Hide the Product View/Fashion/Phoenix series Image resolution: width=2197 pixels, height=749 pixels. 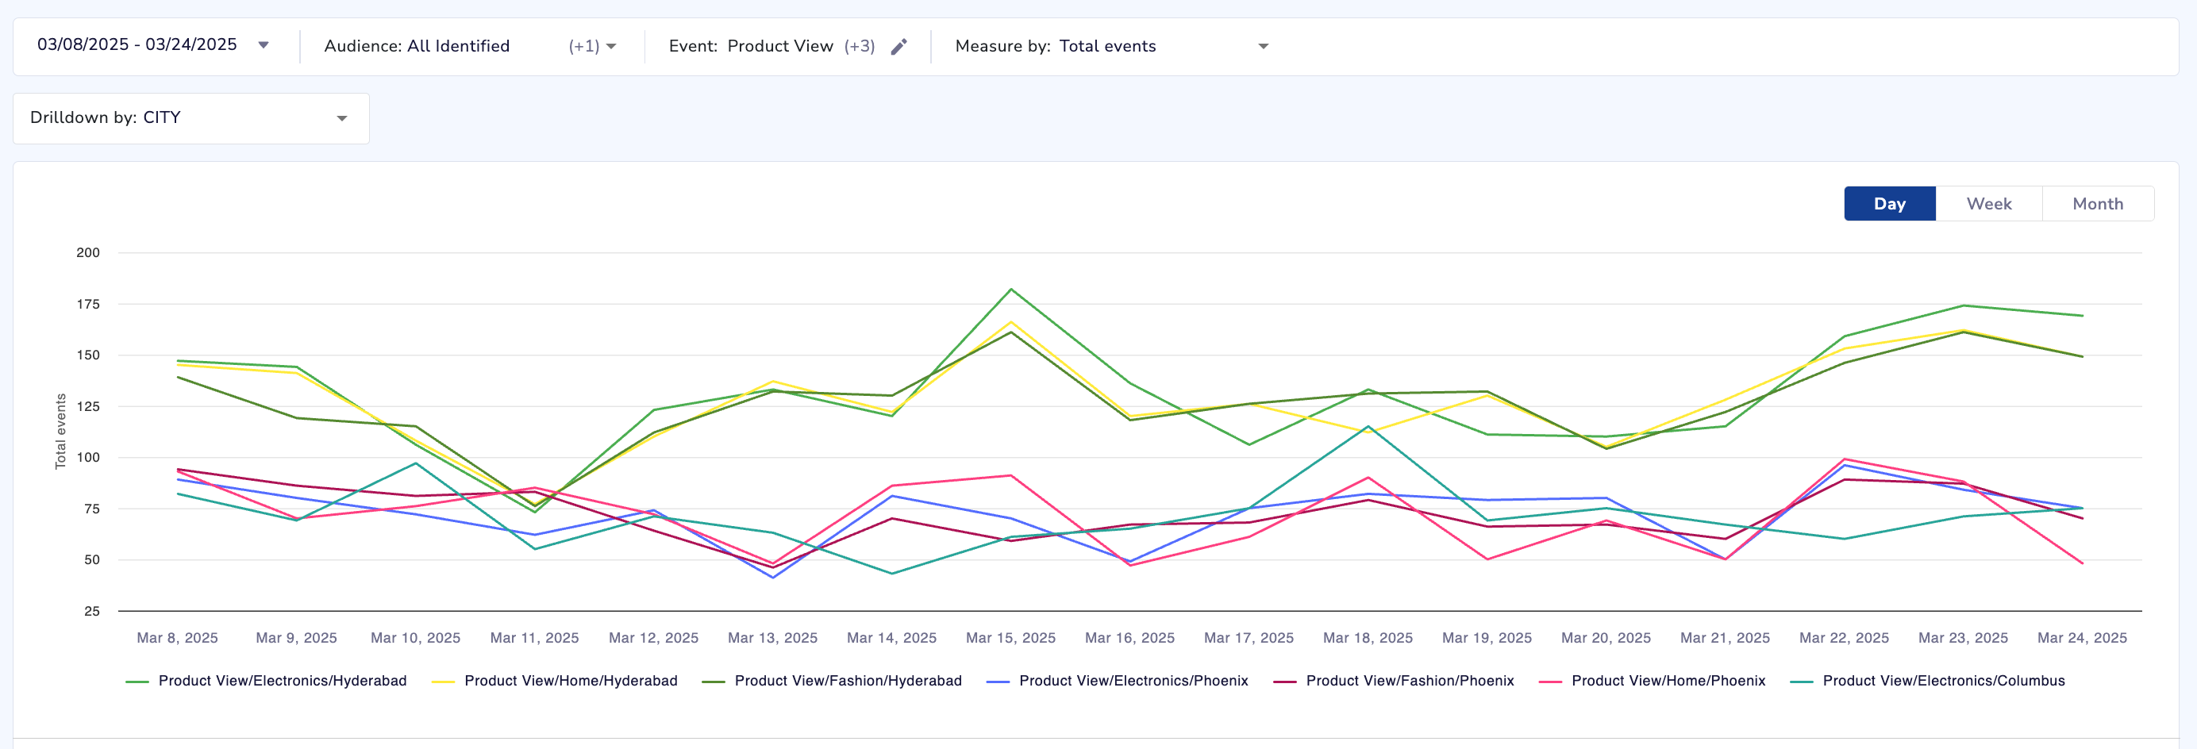tap(1409, 681)
